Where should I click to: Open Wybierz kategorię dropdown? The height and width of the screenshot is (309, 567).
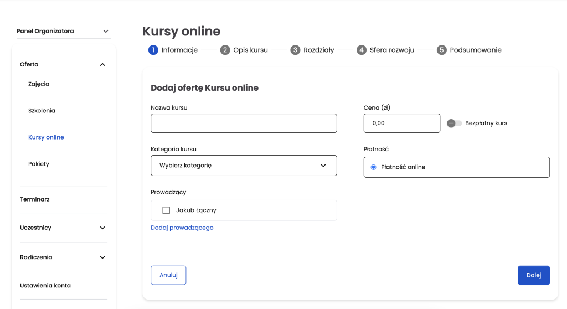click(x=244, y=166)
